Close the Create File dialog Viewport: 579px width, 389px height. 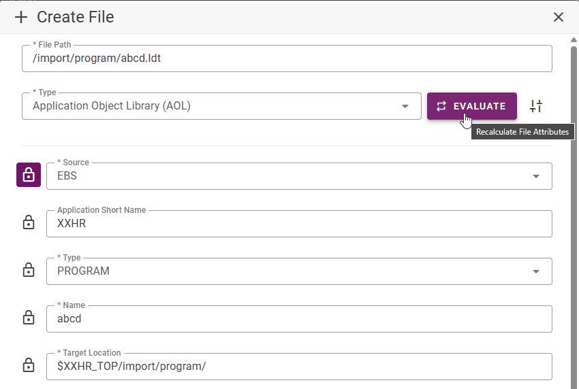pos(559,17)
